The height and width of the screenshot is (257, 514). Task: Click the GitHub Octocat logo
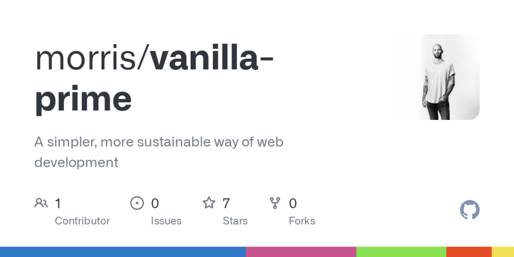[469, 210]
